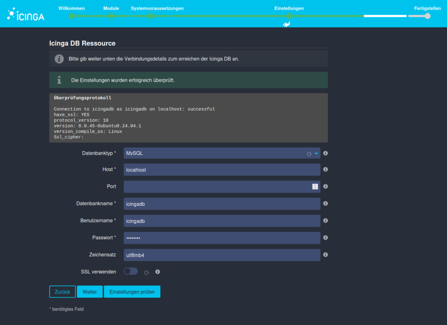
Task: Click info icon beside SSL verwenden
Action: click(x=158, y=272)
